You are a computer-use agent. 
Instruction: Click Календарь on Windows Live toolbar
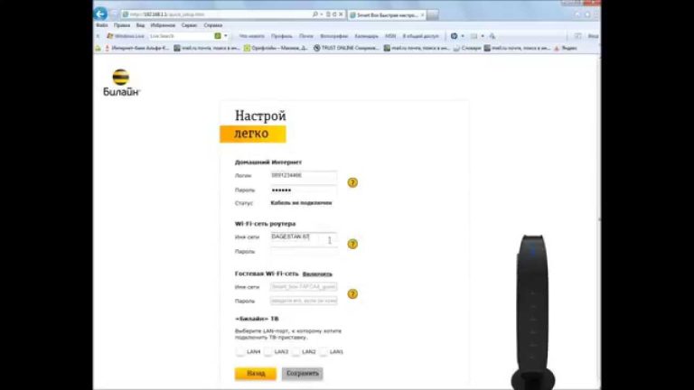pyautogui.click(x=367, y=36)
